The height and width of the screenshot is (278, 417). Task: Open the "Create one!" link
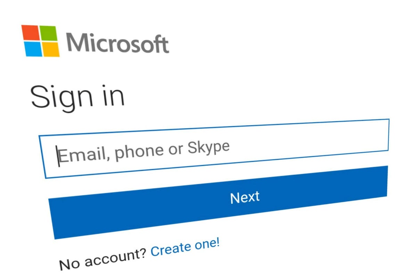185,248
